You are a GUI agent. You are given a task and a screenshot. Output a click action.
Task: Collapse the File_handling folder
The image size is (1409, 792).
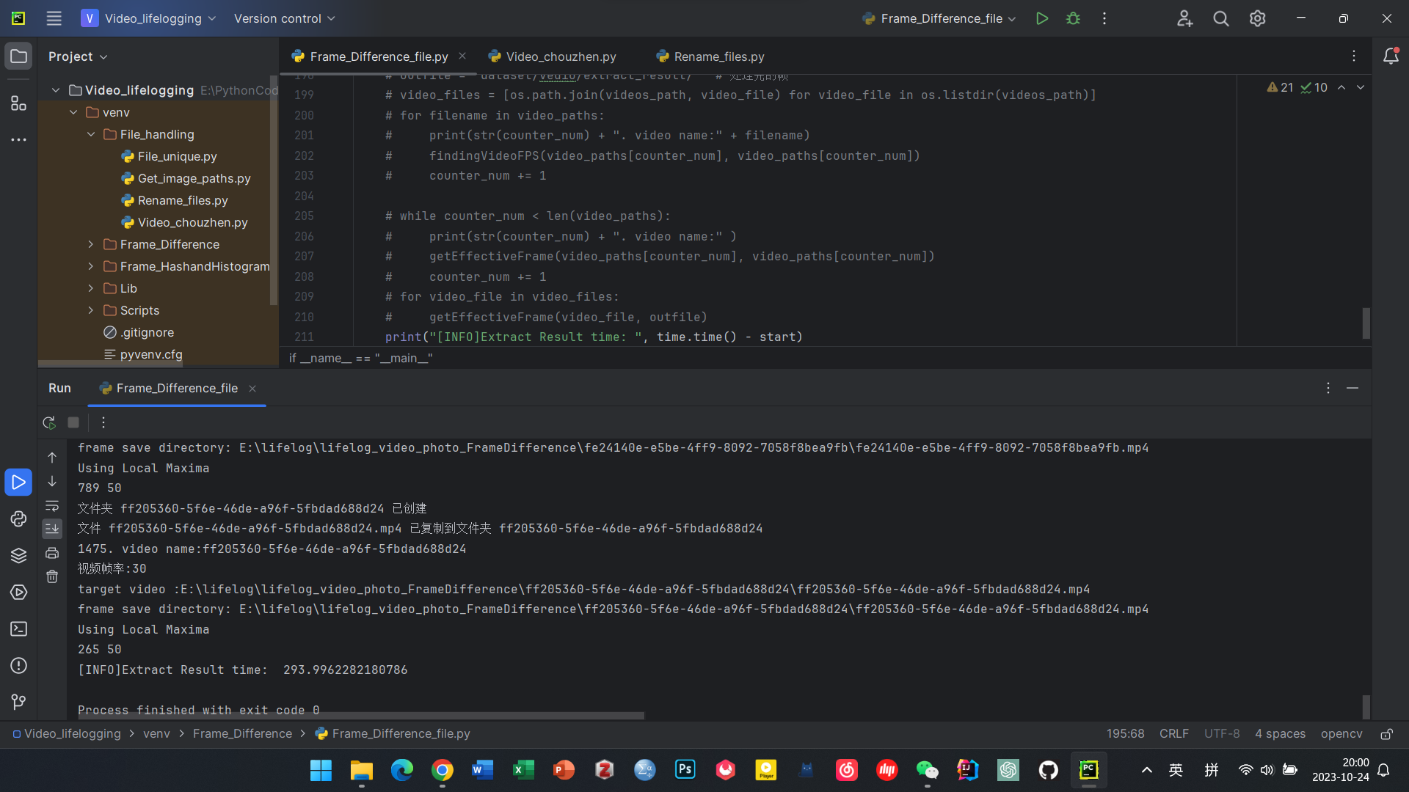coord(91,134)
